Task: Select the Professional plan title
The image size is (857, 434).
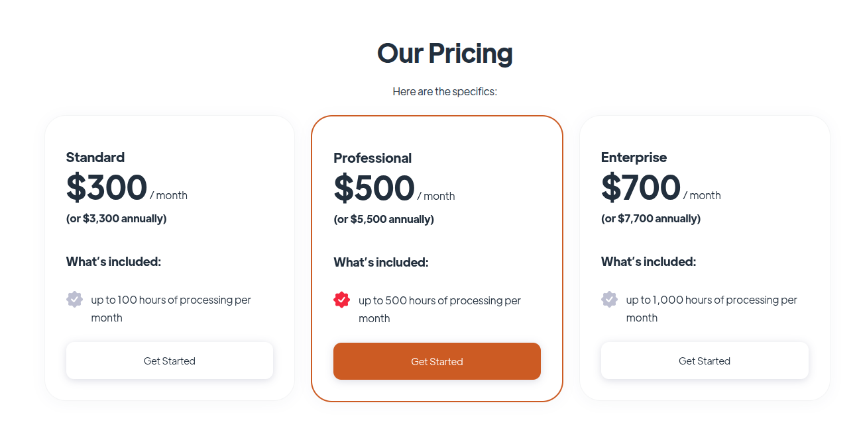Action: [372, 157]
